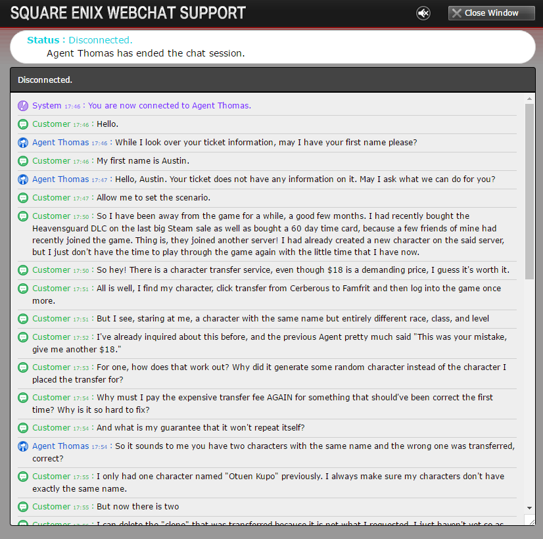
Task: Click the resize grip at chat log corner
Action: [529, 520]
